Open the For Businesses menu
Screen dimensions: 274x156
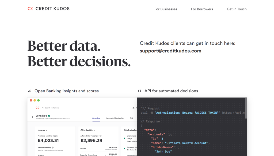166,9
